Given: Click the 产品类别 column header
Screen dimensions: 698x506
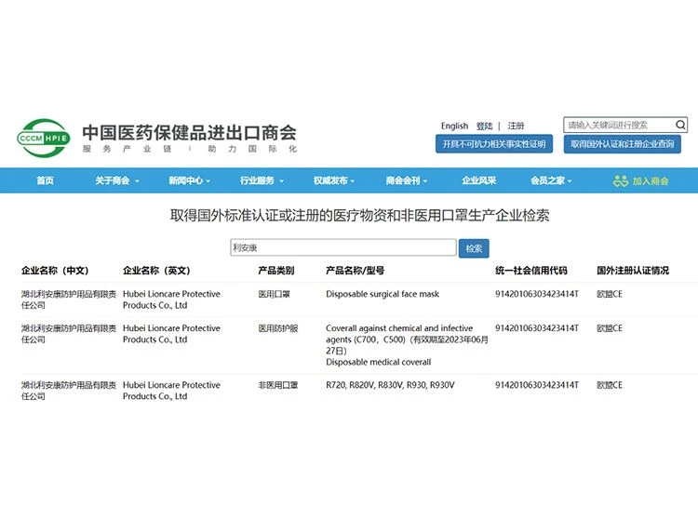Looking at the screenshot, I should pos(276,271).
